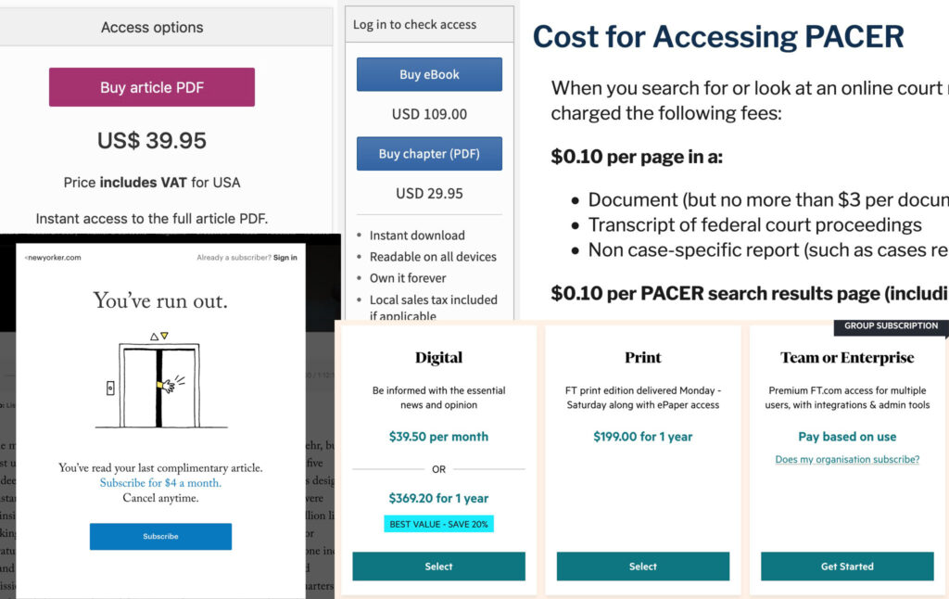Click the $39.50 per month price
The width and height of the screenshot is (949, 599).
(x=438, y=437)
